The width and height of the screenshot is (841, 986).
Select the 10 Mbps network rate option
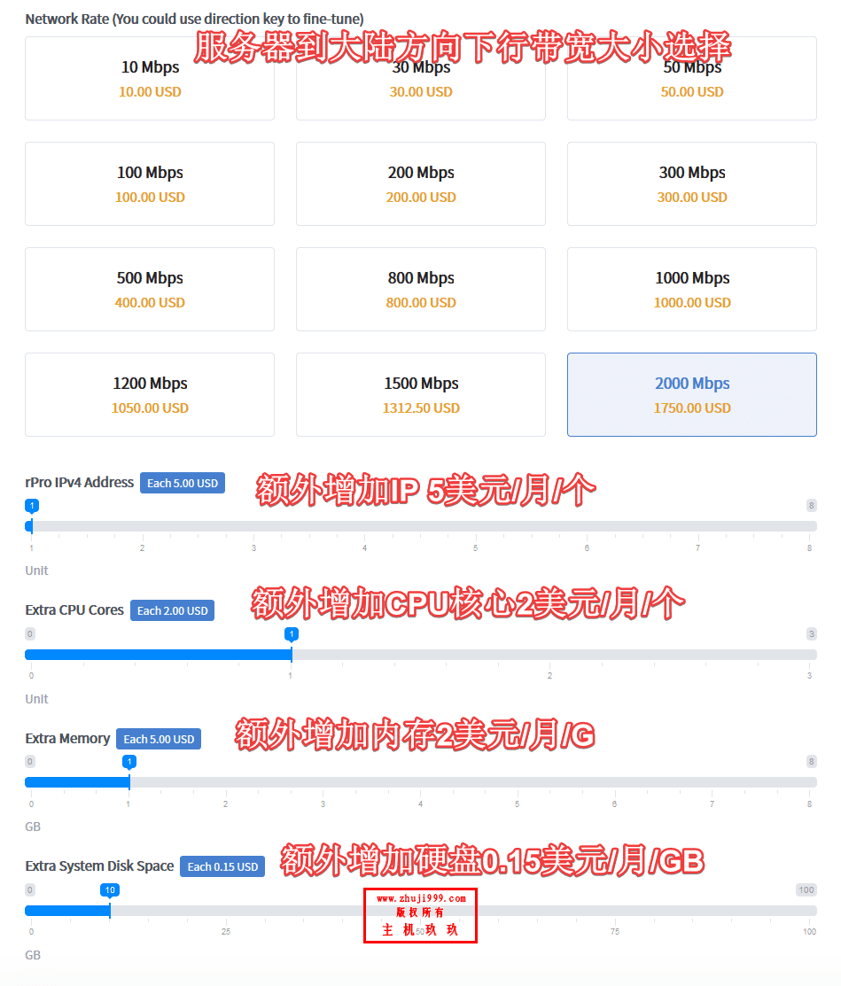pyautogui.click(x=150, y=79)
